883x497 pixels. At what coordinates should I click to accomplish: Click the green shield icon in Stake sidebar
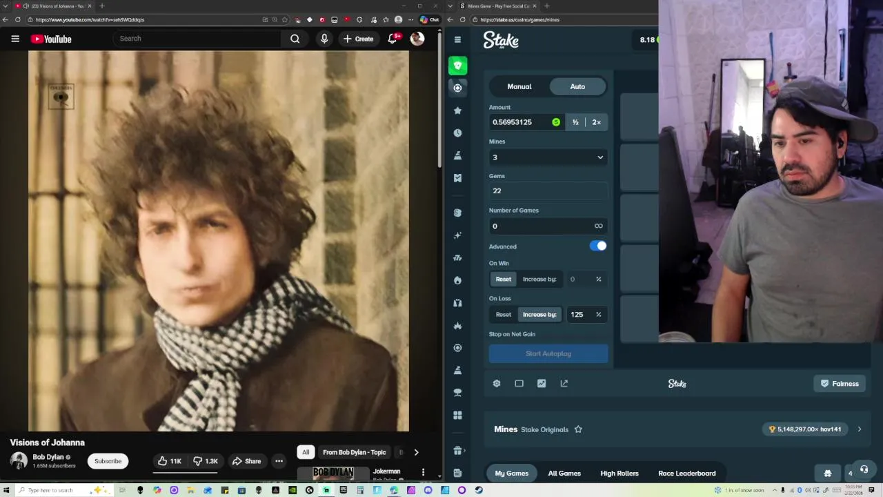457,66
